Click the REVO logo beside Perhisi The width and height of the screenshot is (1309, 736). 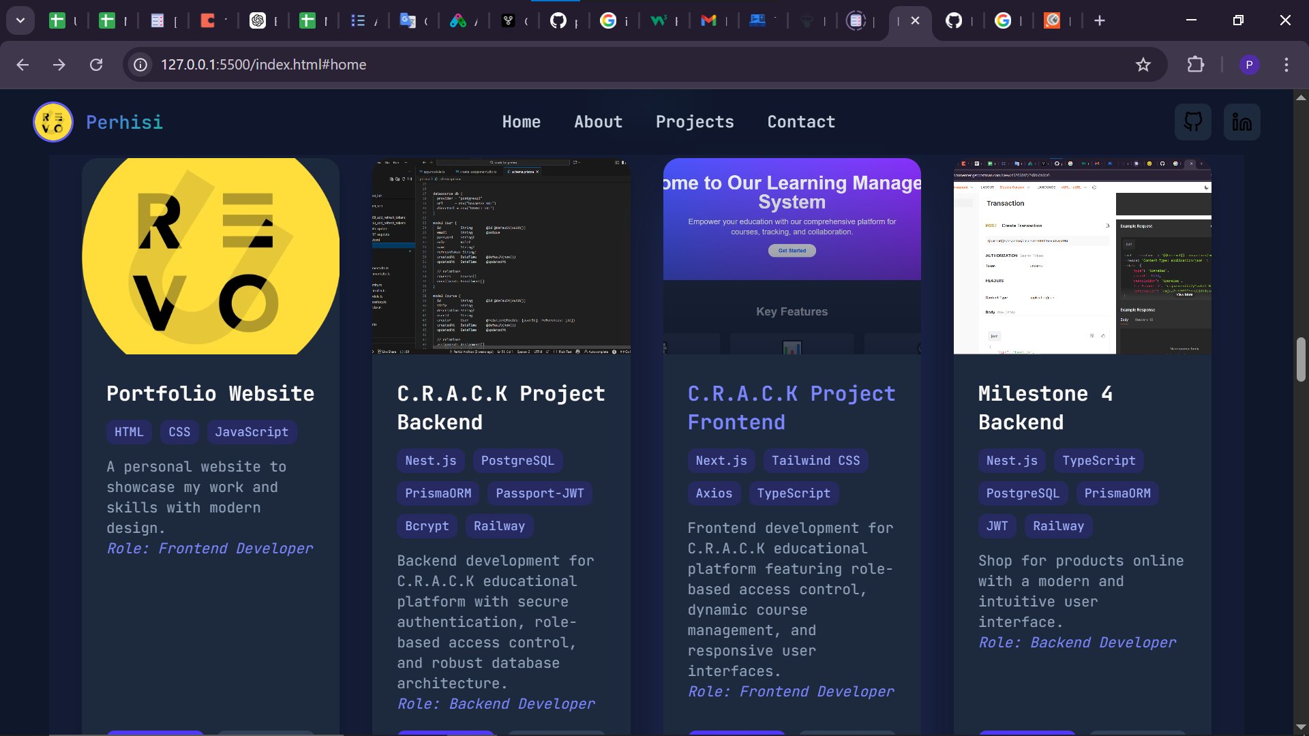pyautogui.click(x=53, y=122)
